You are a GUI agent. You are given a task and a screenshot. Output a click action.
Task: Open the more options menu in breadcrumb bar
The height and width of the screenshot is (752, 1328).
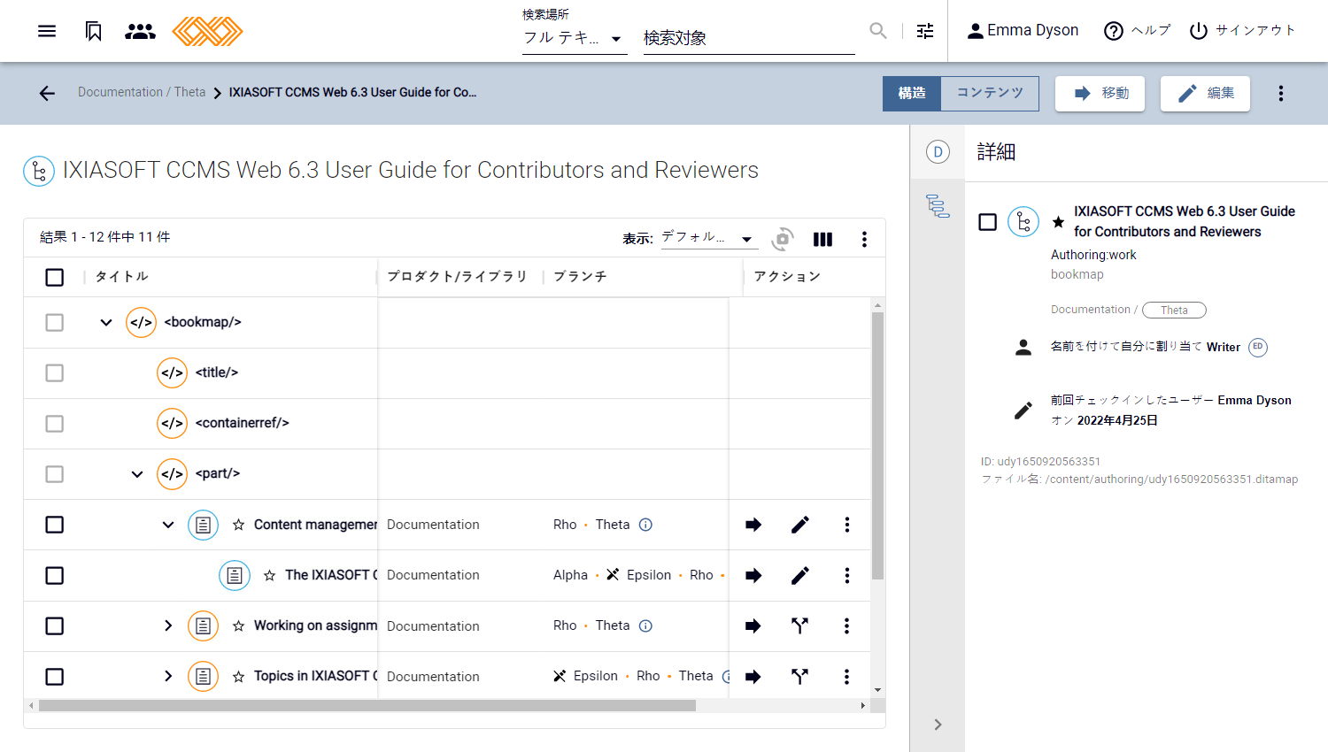(x=1281, y=93)
